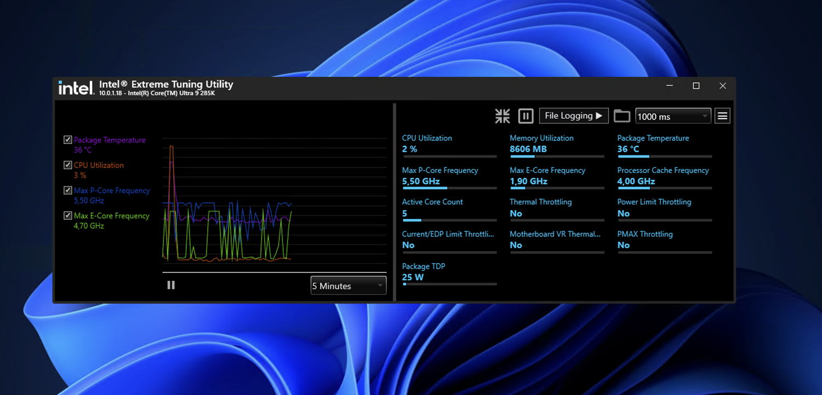Image resolution: width=822 pixels, height=395 pixels.
Task: Select the "Active Core Count" monitor label
Action: pyautogui.click(x=432, y=202)
